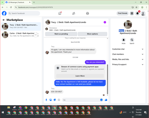Open the profile circle icon in top navigation

(88, 13)
